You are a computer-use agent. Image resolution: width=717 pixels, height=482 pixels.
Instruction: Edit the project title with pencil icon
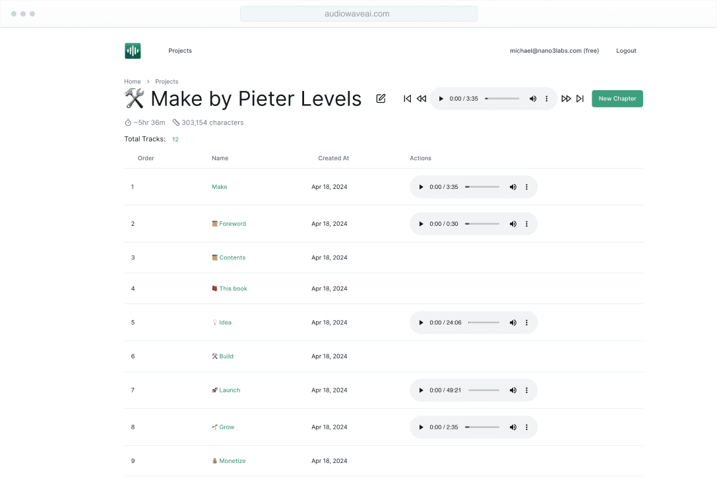381,99
